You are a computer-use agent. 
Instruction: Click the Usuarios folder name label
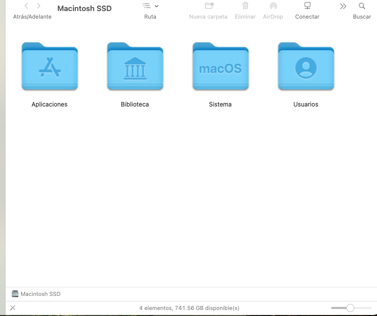(306, 104)
